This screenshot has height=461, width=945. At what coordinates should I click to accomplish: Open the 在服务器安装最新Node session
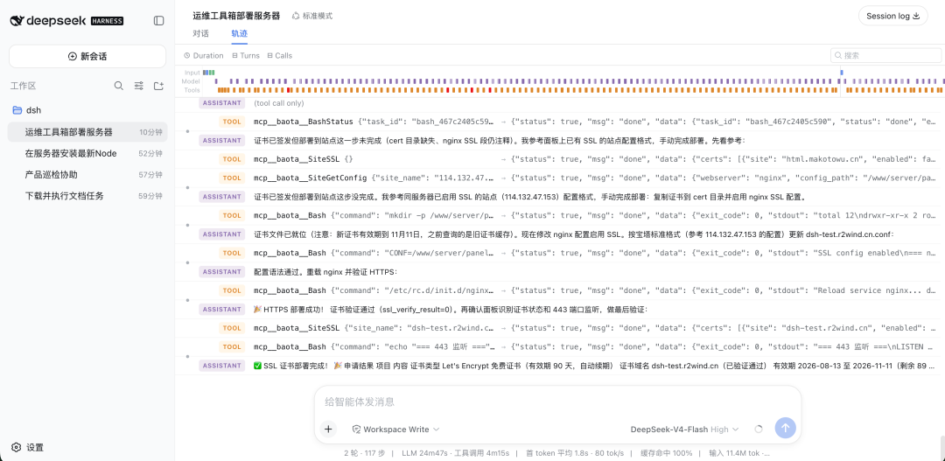tap(87, 153)
